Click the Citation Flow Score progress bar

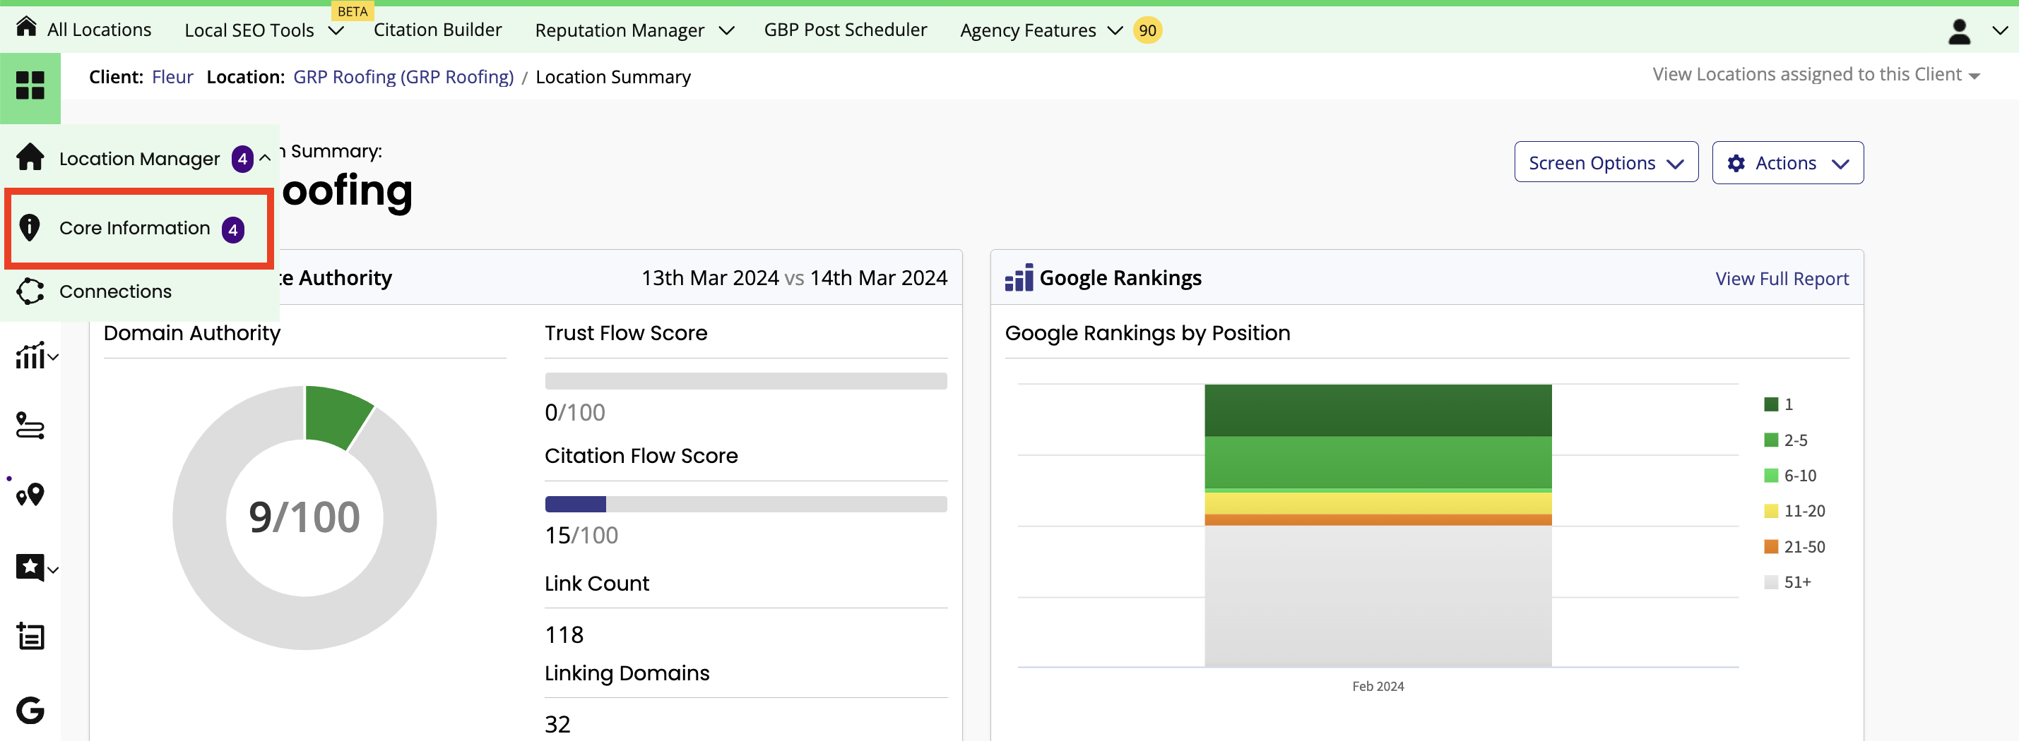point(745,504)
